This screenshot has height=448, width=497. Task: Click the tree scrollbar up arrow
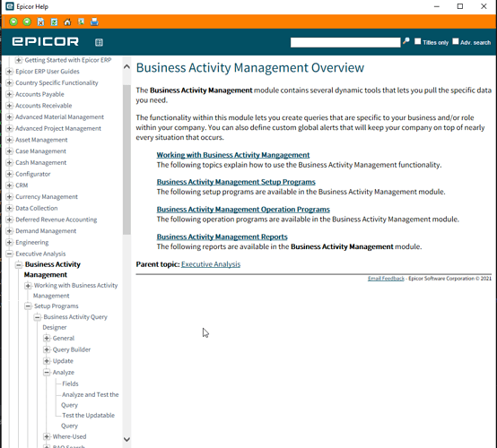pyautogui.click(x=126, y=66)
